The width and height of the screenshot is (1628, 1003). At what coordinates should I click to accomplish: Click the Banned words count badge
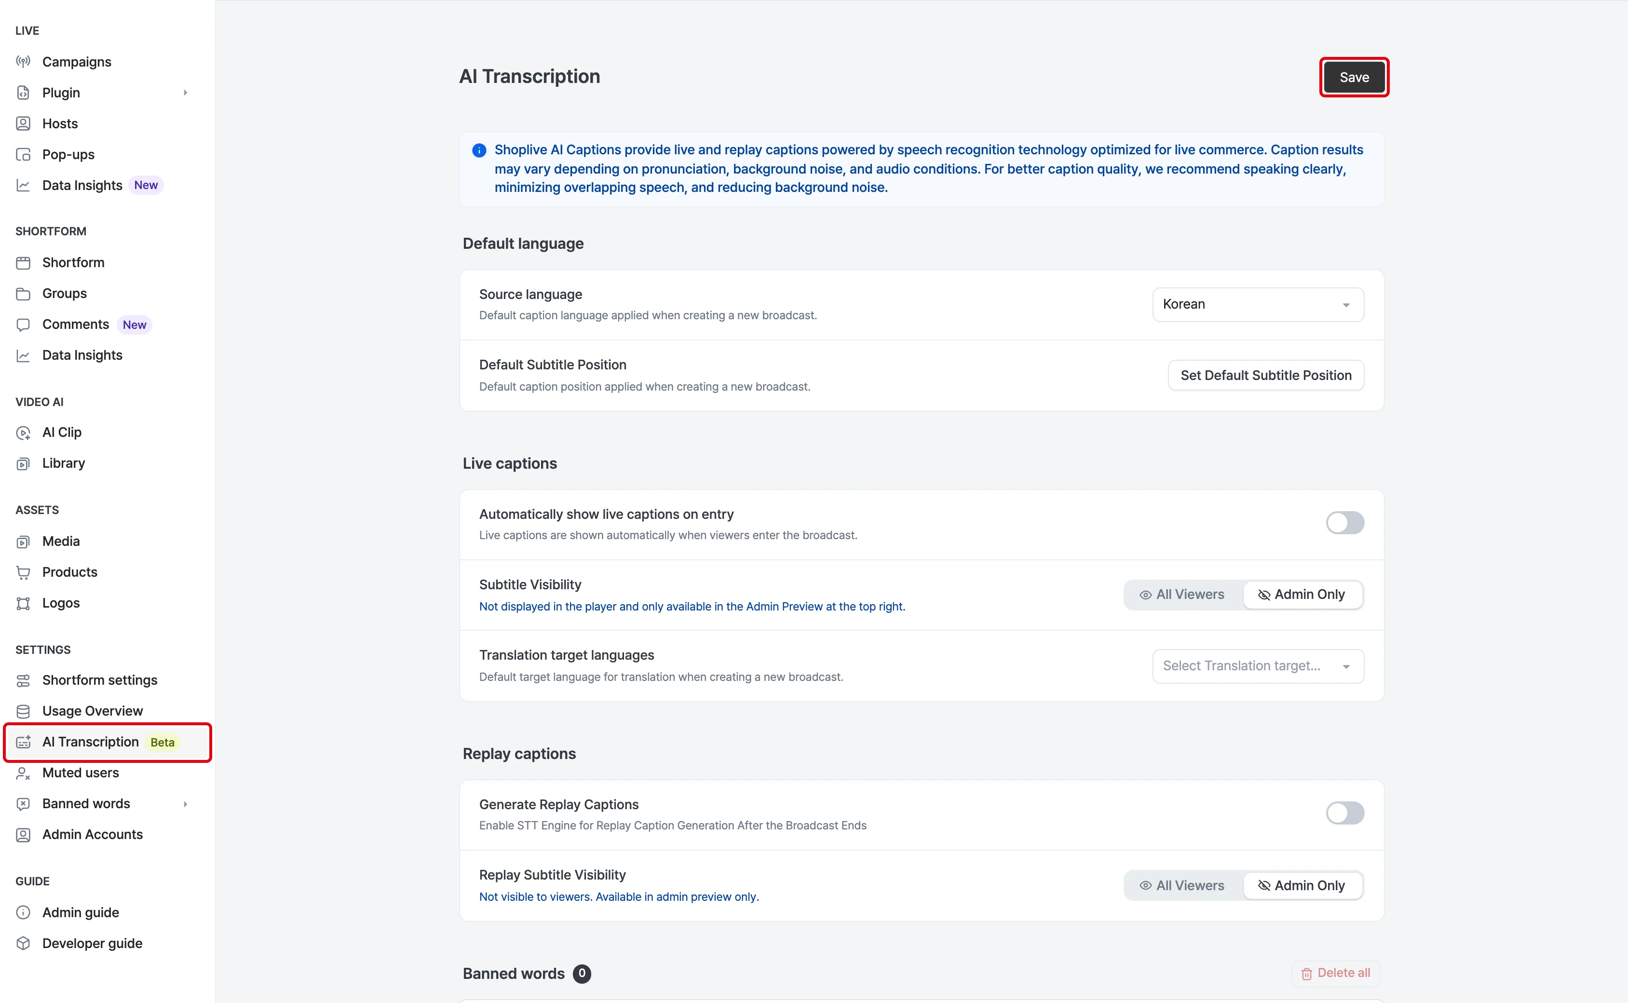tap(582, 974)
